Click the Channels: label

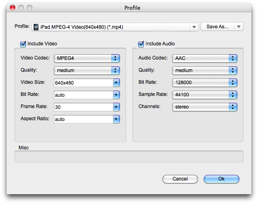tap(149, 106)
